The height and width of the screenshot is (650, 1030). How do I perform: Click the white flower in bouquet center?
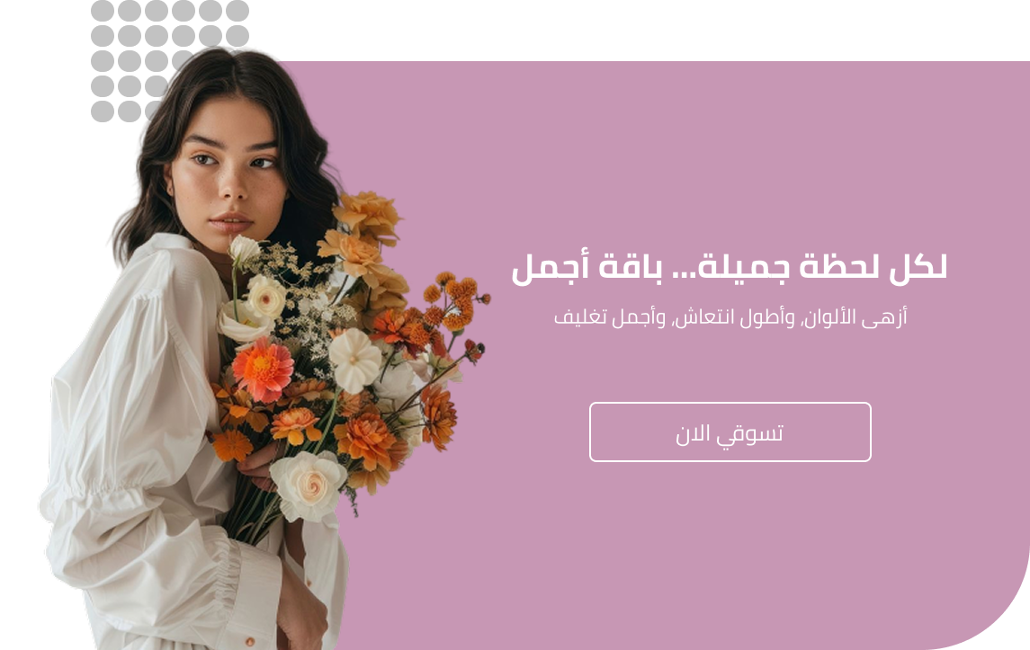(354, 361)
